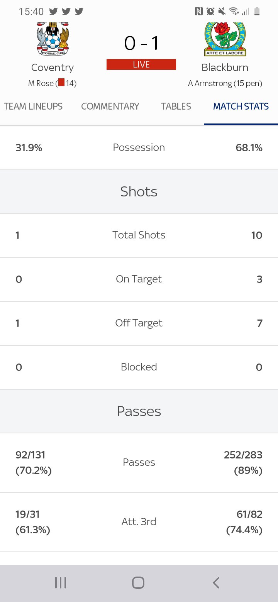Tap the Coventry team name
The width and height of the screenshot is (278, 602).
coord(53,68)
